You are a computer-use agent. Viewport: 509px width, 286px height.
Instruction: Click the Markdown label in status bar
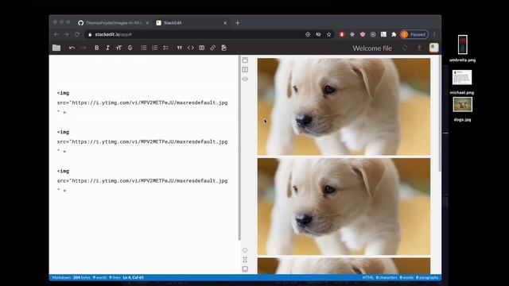coord(61,277)
